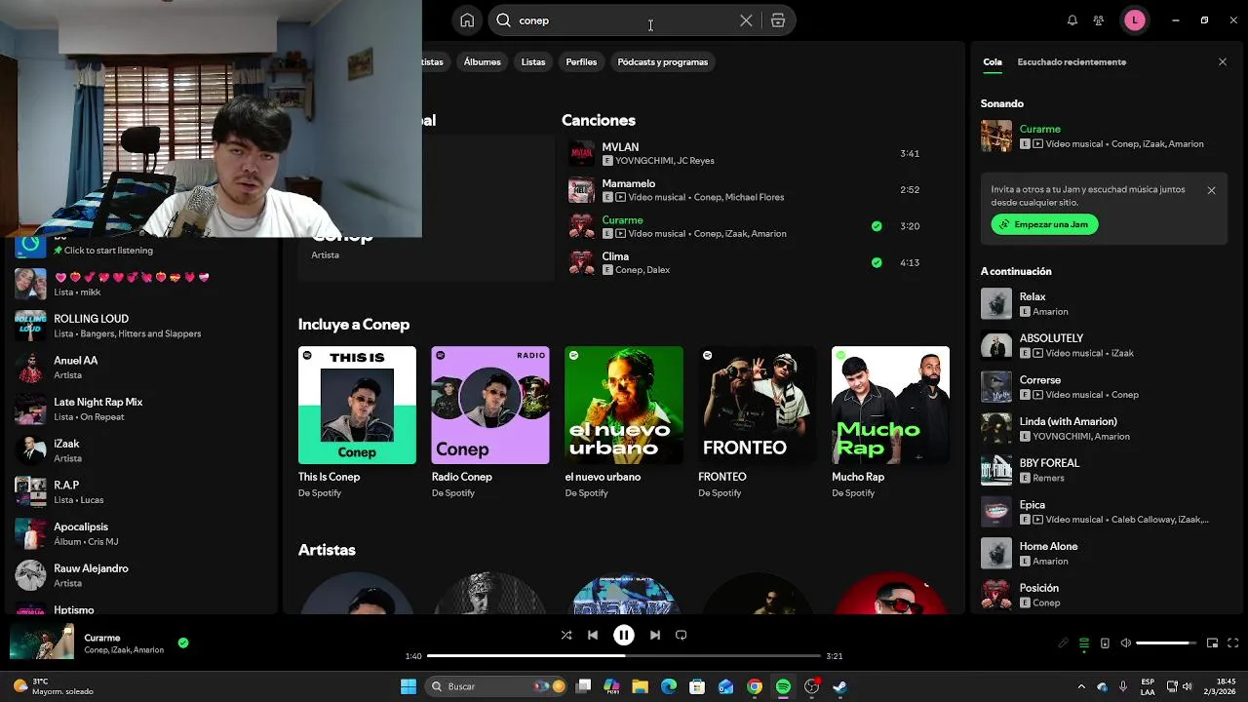1248x702 pixels.
Task: Toggle saved checkmark in now playing bar
Action: click(183, 643)
